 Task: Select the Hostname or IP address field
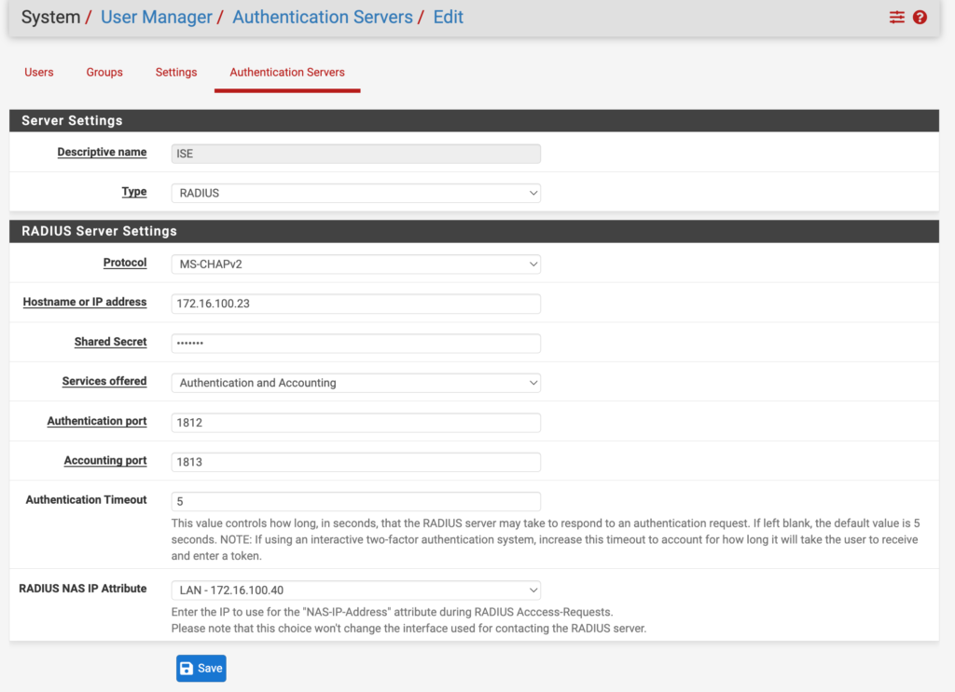click(354, 304)
